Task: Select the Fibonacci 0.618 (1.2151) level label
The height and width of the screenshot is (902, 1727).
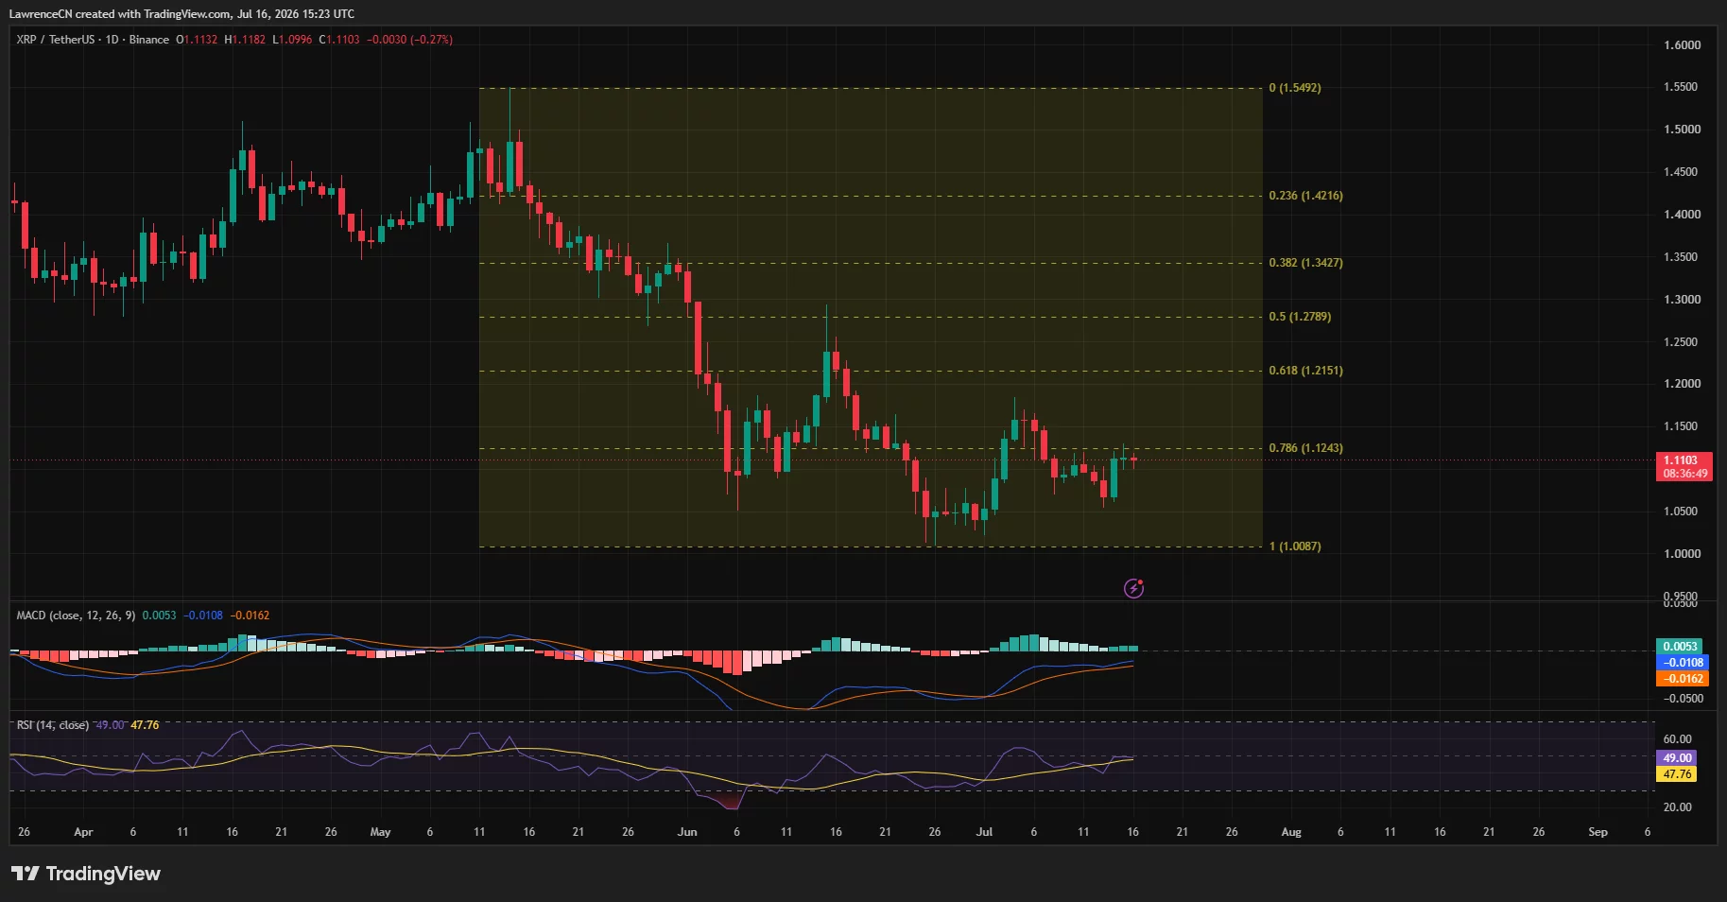Action: 1305,371
